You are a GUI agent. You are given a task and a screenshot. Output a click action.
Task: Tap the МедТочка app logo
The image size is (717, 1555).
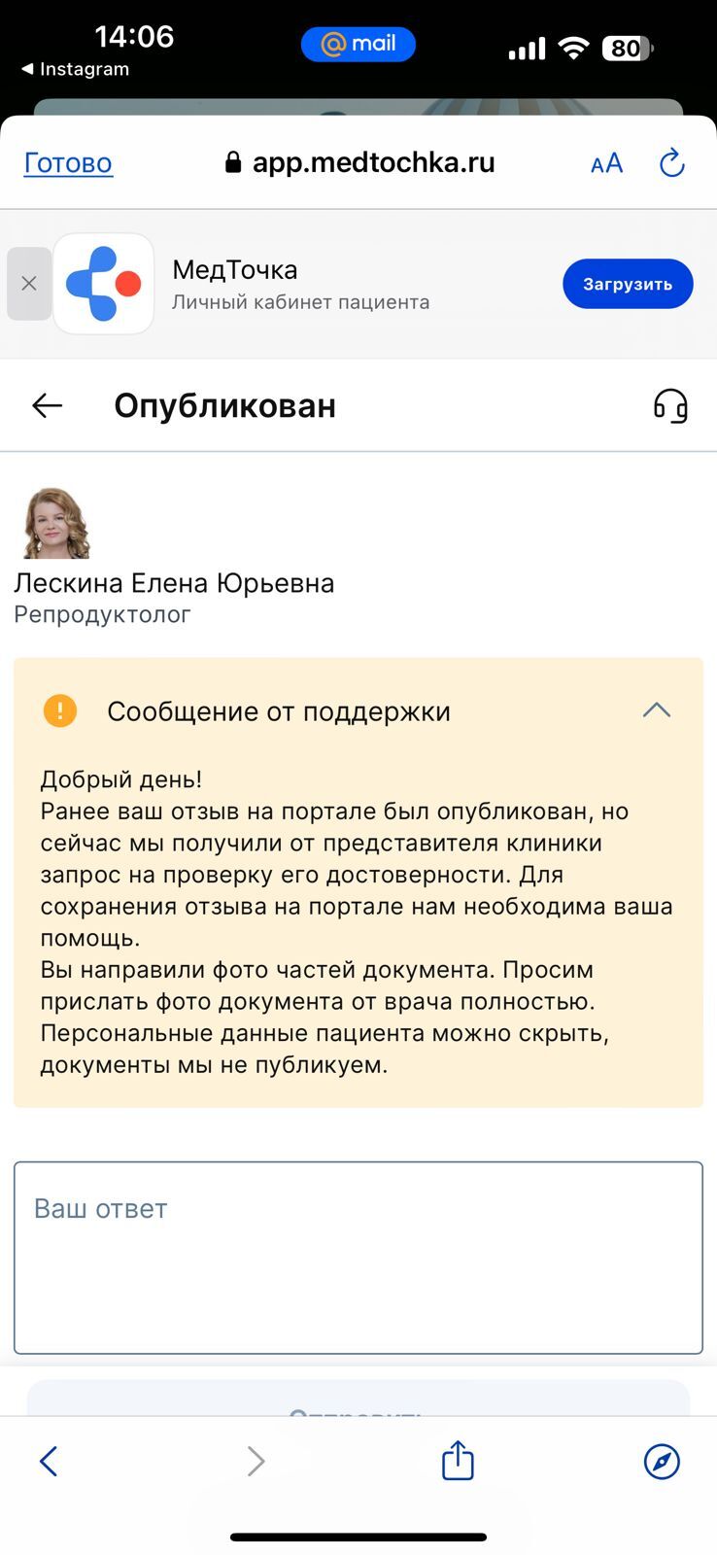pyautogui.click(x=104, y=284)
